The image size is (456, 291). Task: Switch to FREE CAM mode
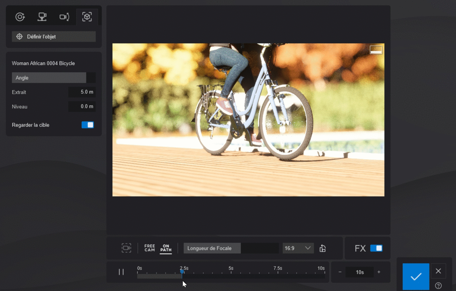point(150,248)
